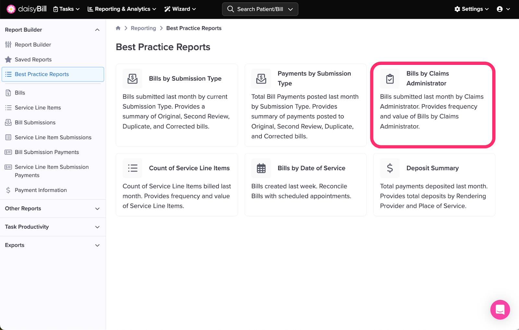Screen dimensions: 519x330
Task: Open the chat support bubble
Action: [x=500, y=310]
